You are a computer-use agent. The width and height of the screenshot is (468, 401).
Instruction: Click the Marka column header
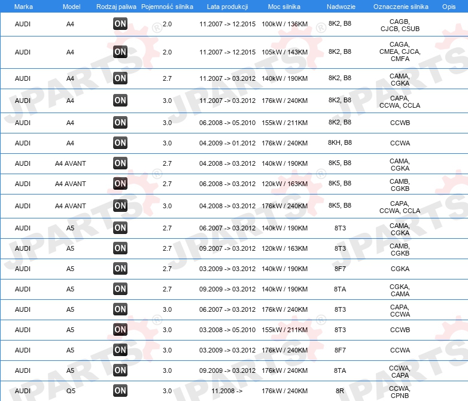coord(23,7)
